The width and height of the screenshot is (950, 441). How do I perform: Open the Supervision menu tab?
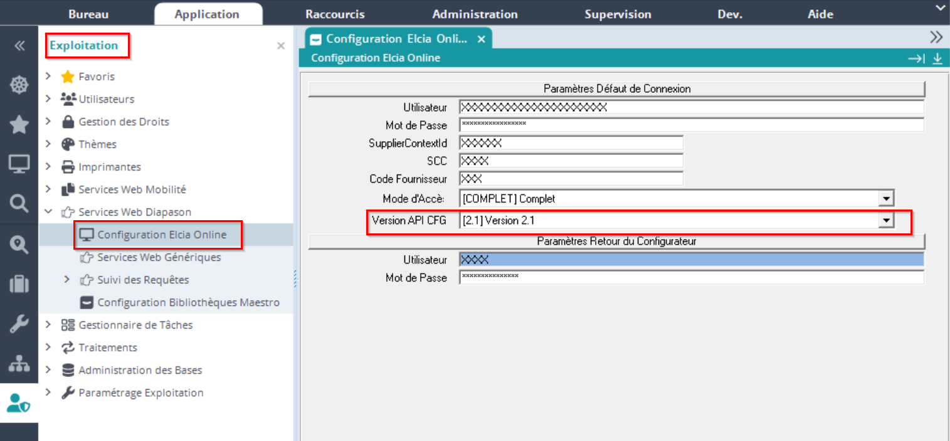pos(618,14)
